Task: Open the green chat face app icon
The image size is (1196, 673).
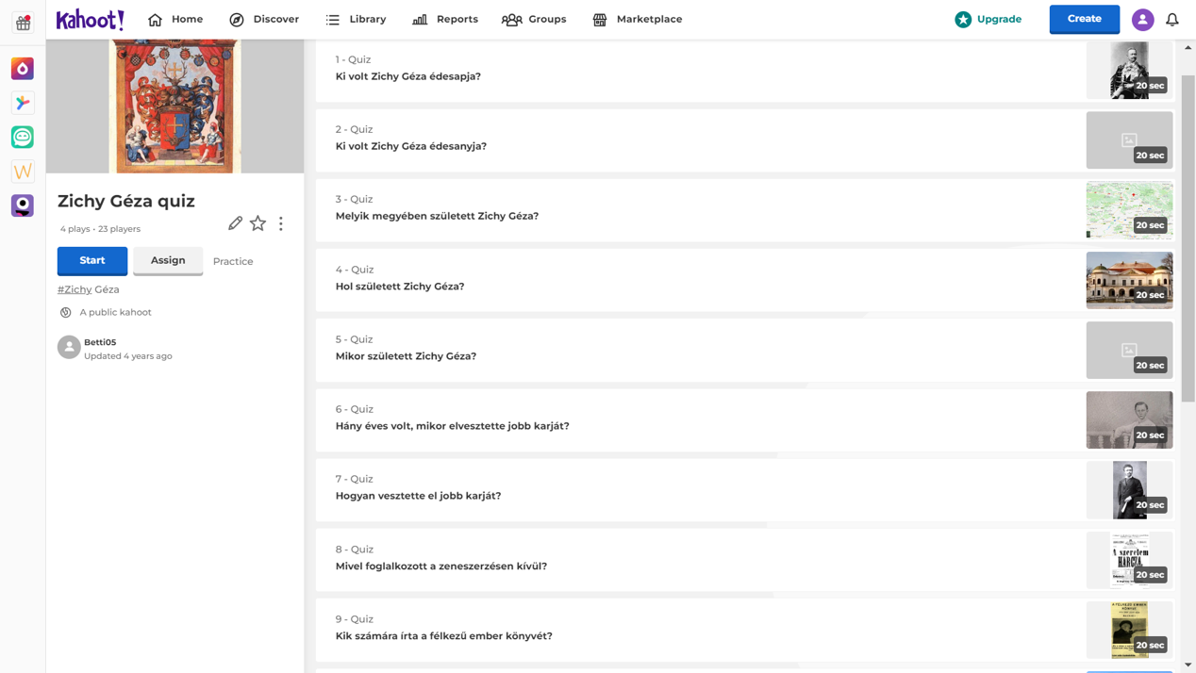Action: [x=23, y=137]
